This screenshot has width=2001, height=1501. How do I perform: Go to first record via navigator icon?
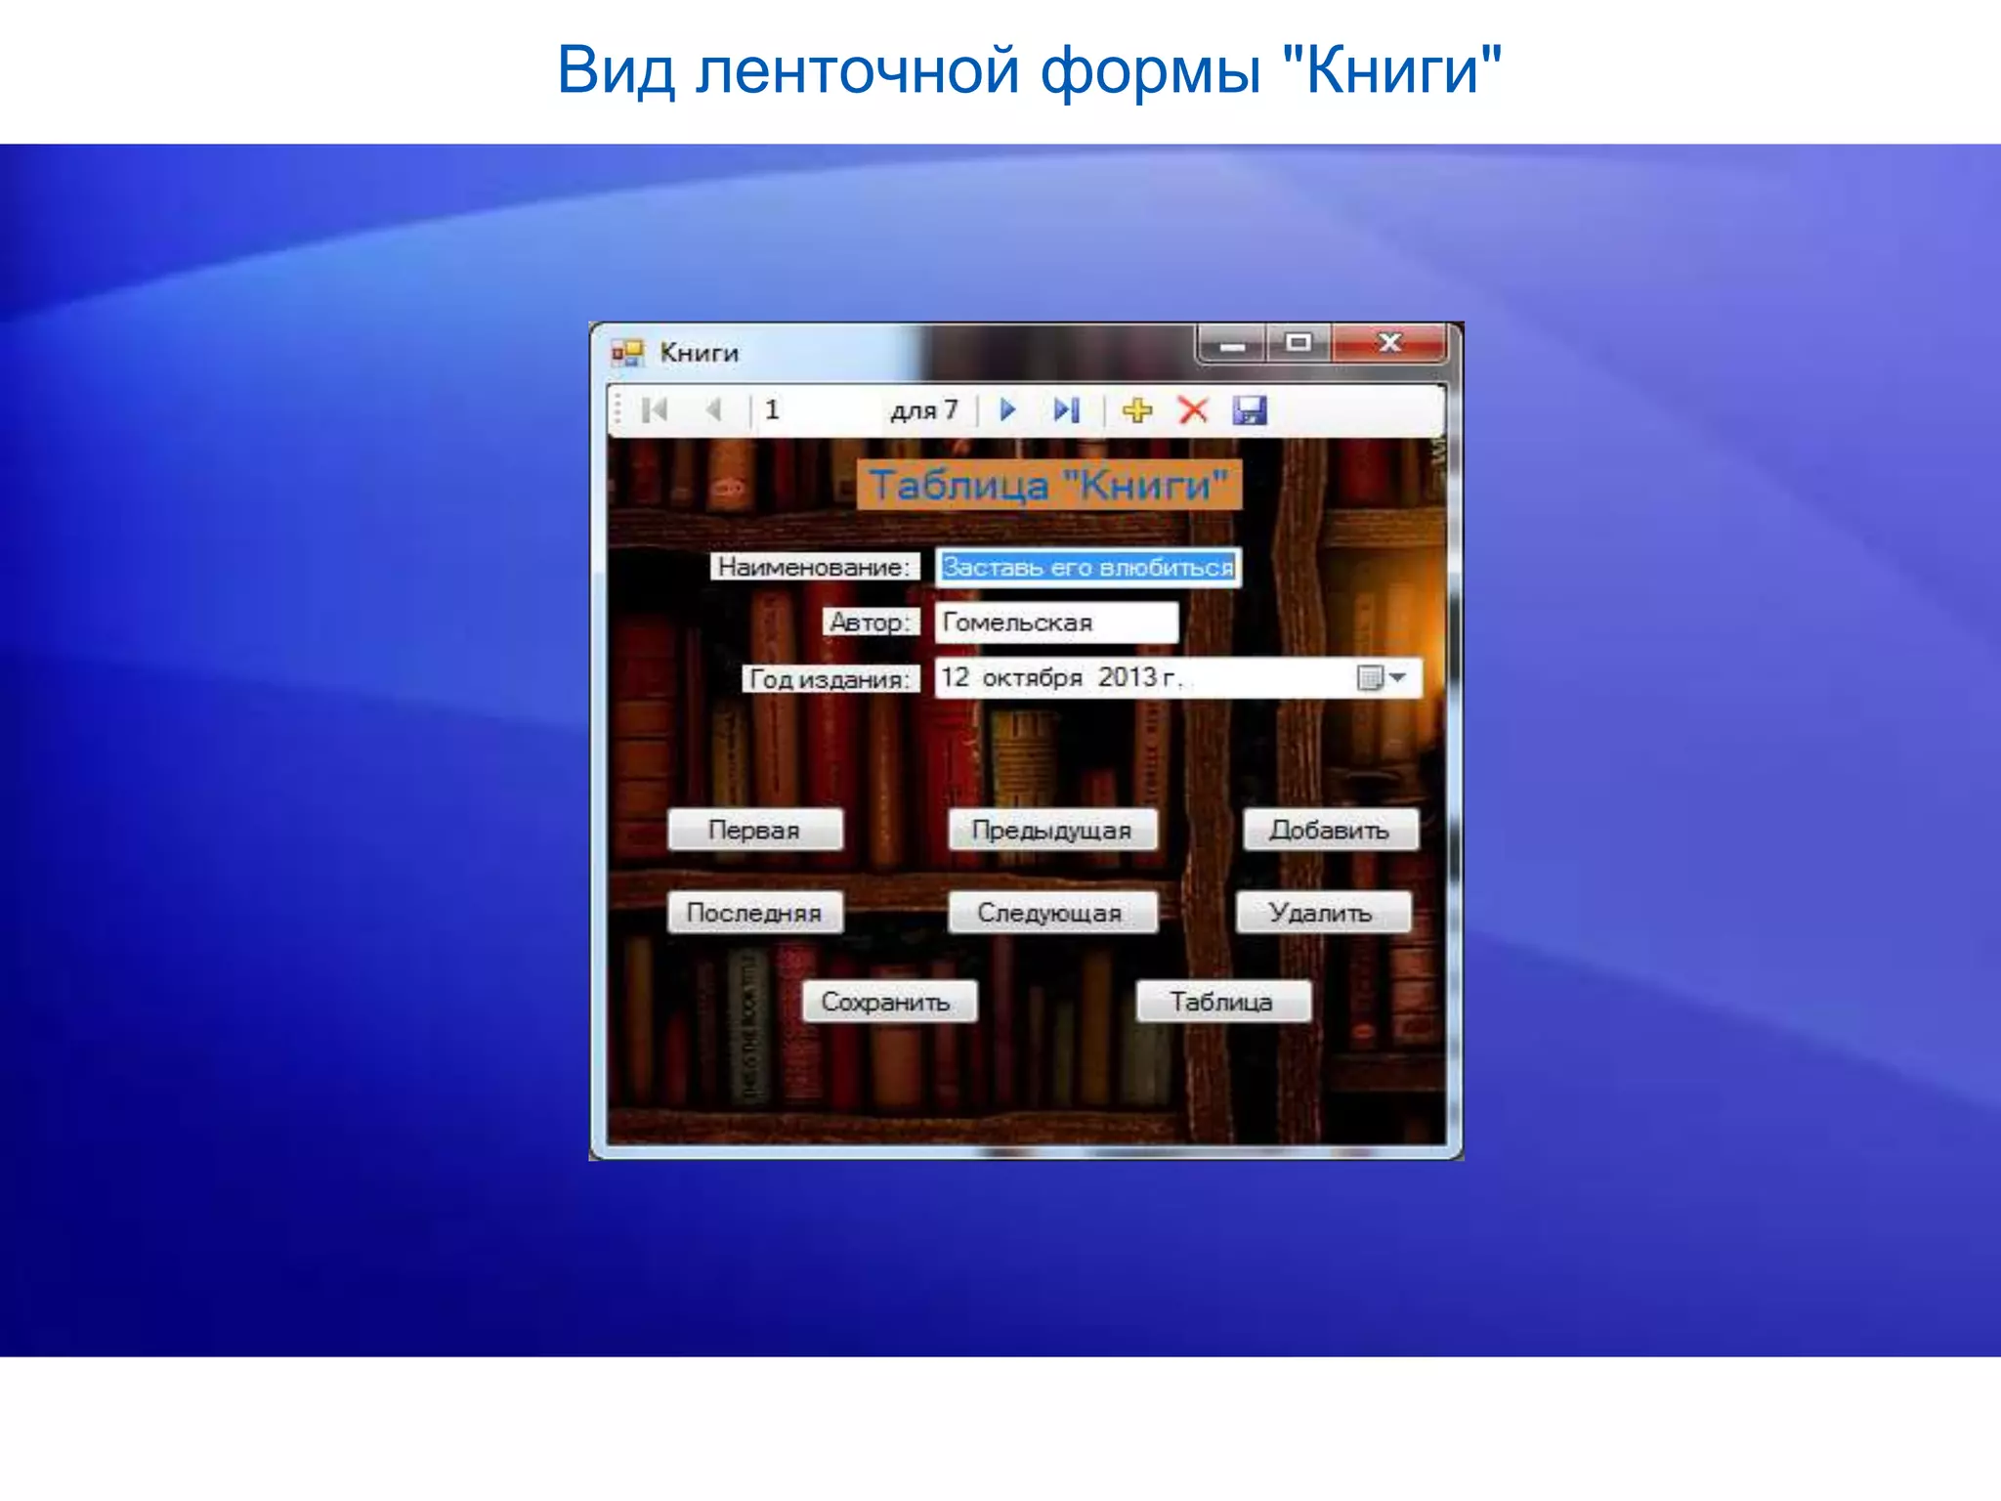point(655,409)
